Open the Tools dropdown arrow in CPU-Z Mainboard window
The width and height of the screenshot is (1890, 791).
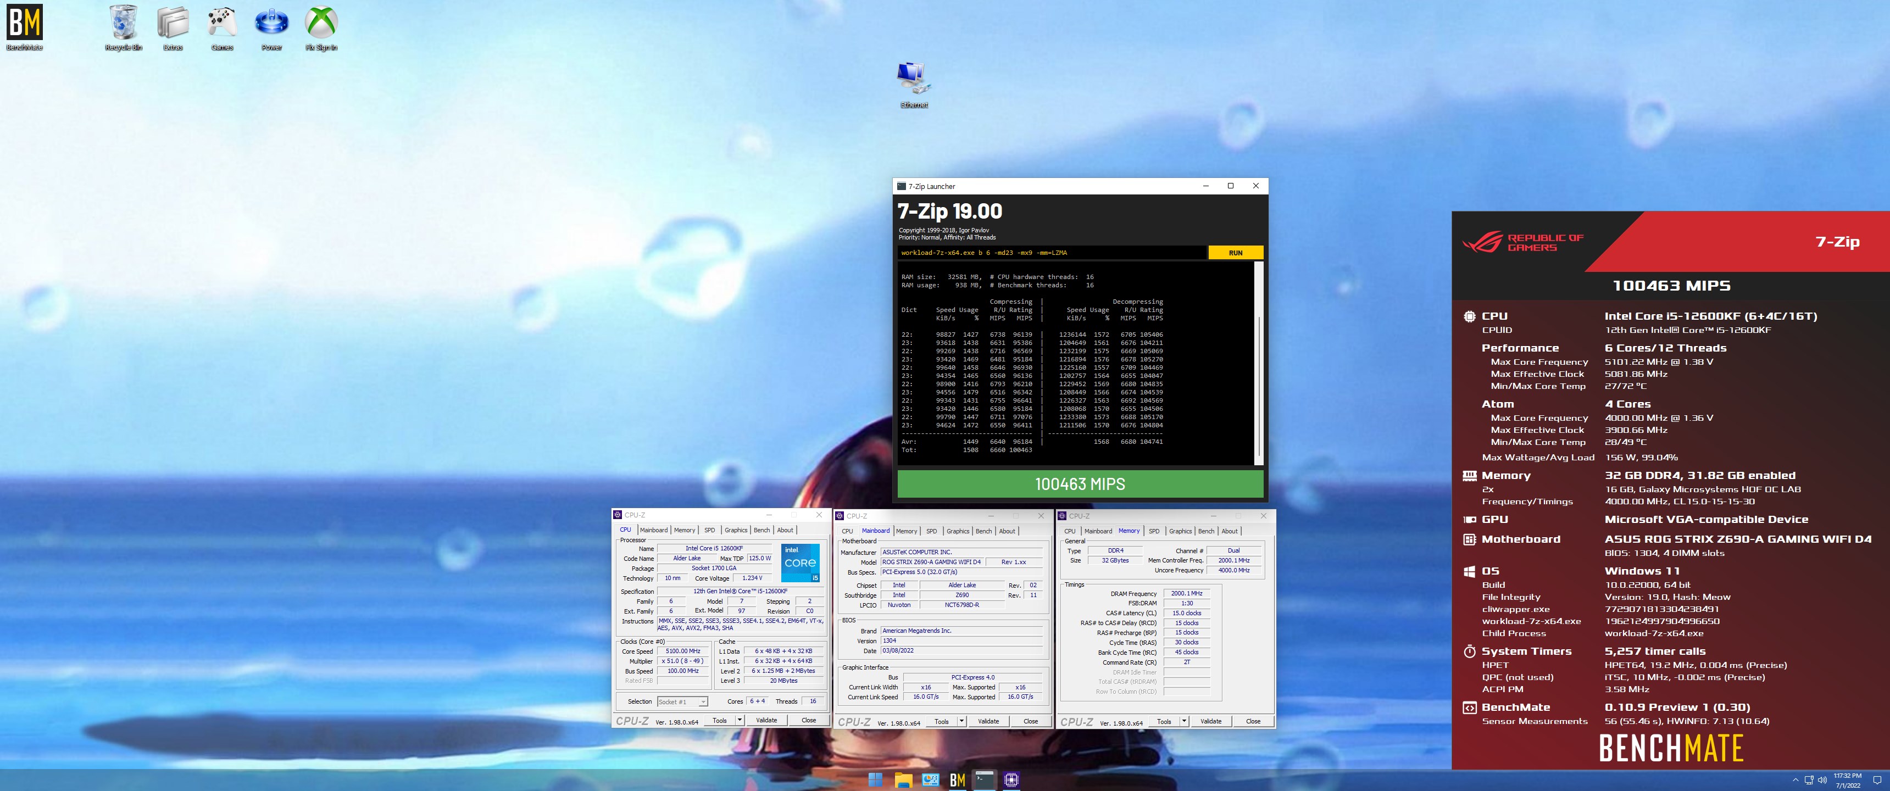(x=962, y=721)
